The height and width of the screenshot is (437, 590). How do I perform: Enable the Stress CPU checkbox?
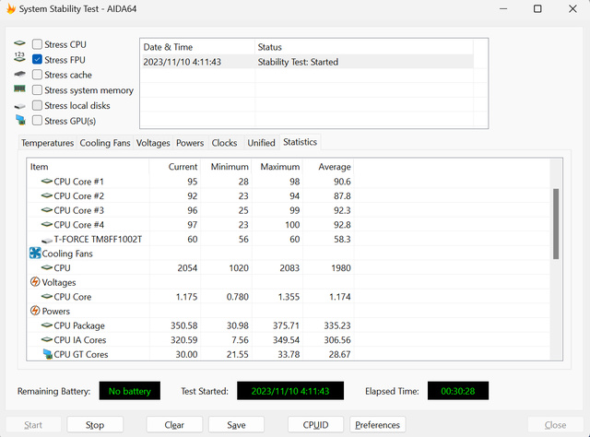[37, 44]
